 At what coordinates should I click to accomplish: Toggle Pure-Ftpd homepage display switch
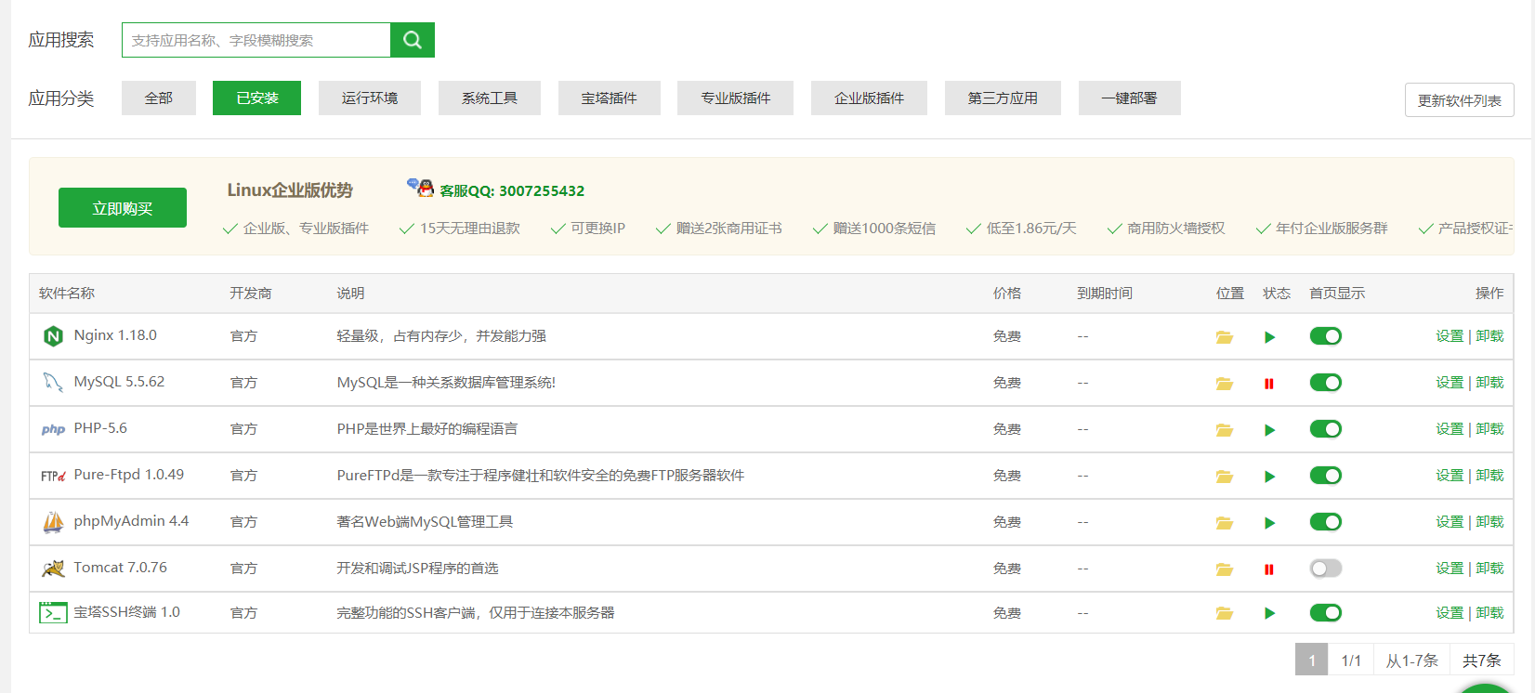[x=1326, y=476]
